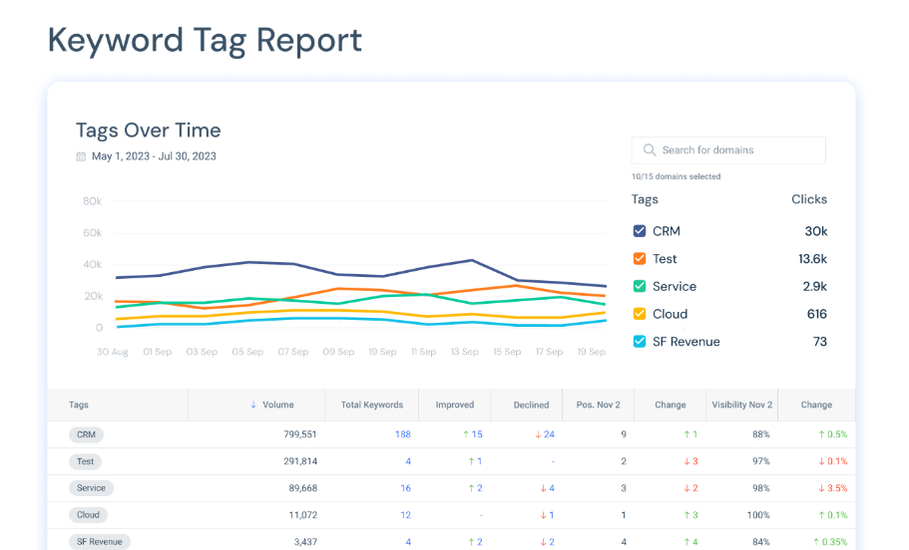Viewport: 909px width, 550px height.
Task: Click the Declined column header
Action: [531, 406]
